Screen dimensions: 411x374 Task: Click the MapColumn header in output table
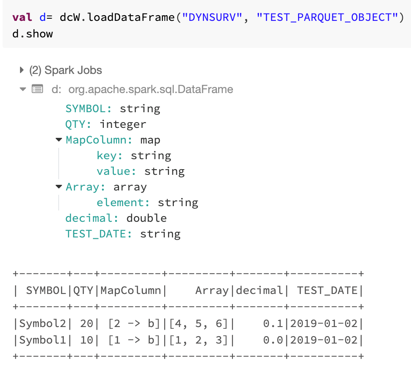[130, 291]
